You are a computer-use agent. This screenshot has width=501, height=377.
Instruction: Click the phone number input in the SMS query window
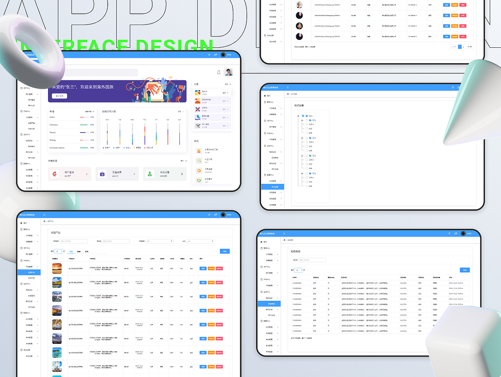point(312,260)
